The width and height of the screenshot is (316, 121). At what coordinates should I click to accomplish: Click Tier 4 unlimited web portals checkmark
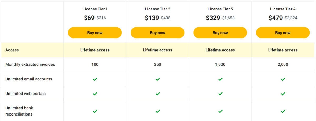click(x=283, y=93)
